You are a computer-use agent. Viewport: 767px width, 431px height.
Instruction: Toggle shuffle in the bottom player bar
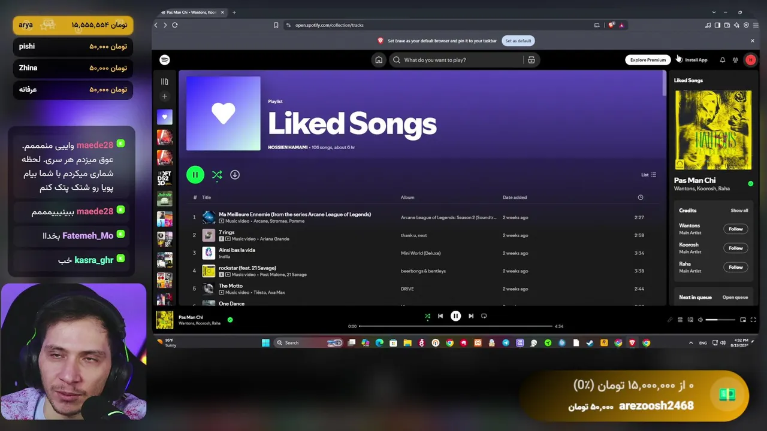tap(427, 316)
